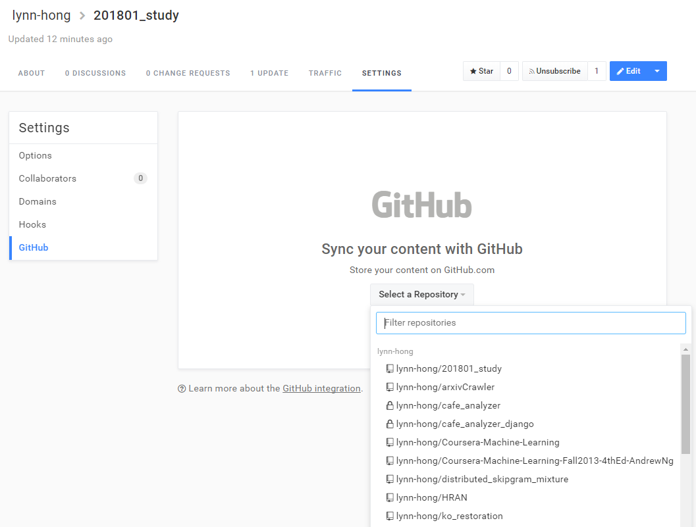Click the repo icon beside lynn-hong/HRAN
696x527 pixels.
pyautogui.click(x=390, y=497)
